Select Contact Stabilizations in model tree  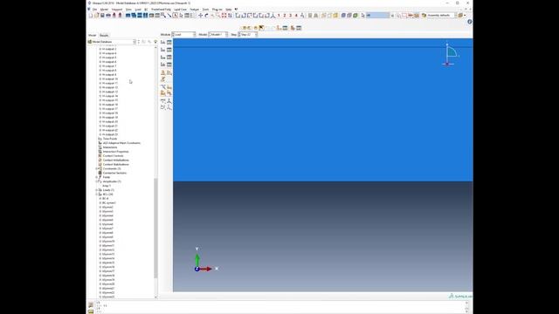click(116, 165)
